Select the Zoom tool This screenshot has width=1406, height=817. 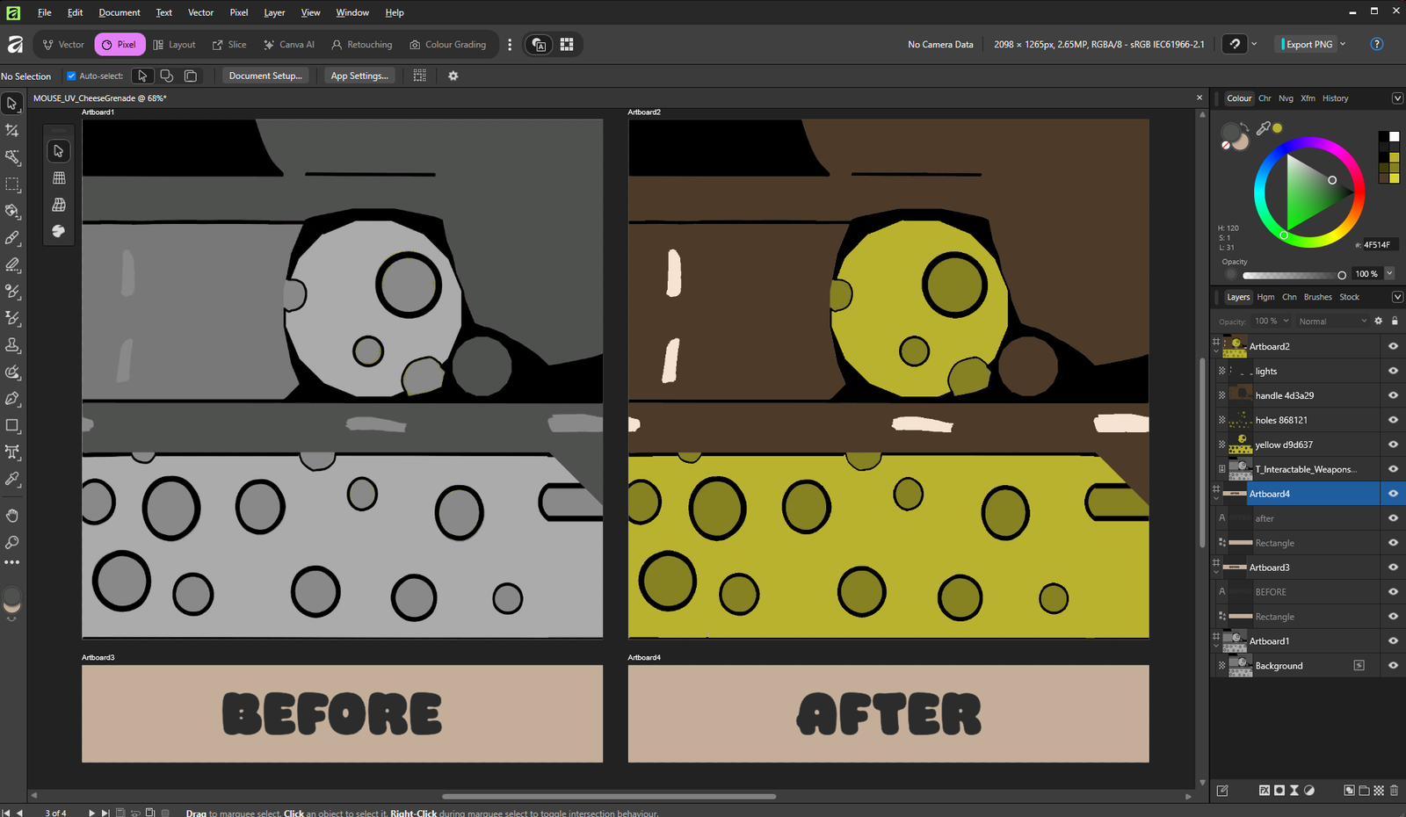(12, 542)
